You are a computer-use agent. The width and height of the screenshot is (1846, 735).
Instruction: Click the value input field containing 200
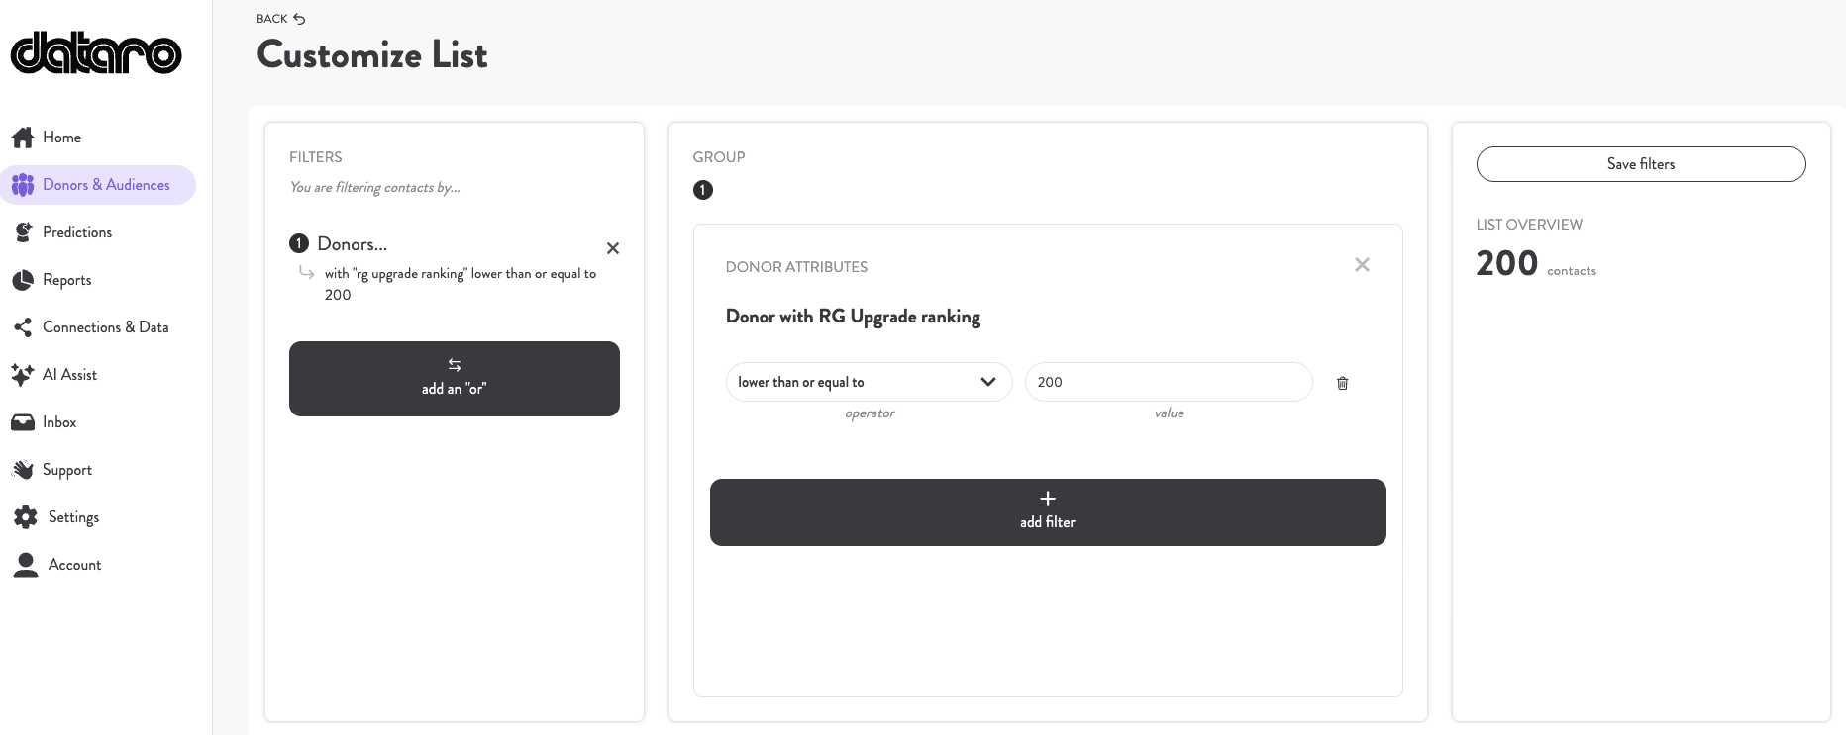[1169, 382]
